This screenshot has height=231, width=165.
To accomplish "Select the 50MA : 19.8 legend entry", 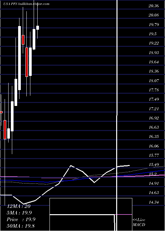I will [x=20, y=226].
